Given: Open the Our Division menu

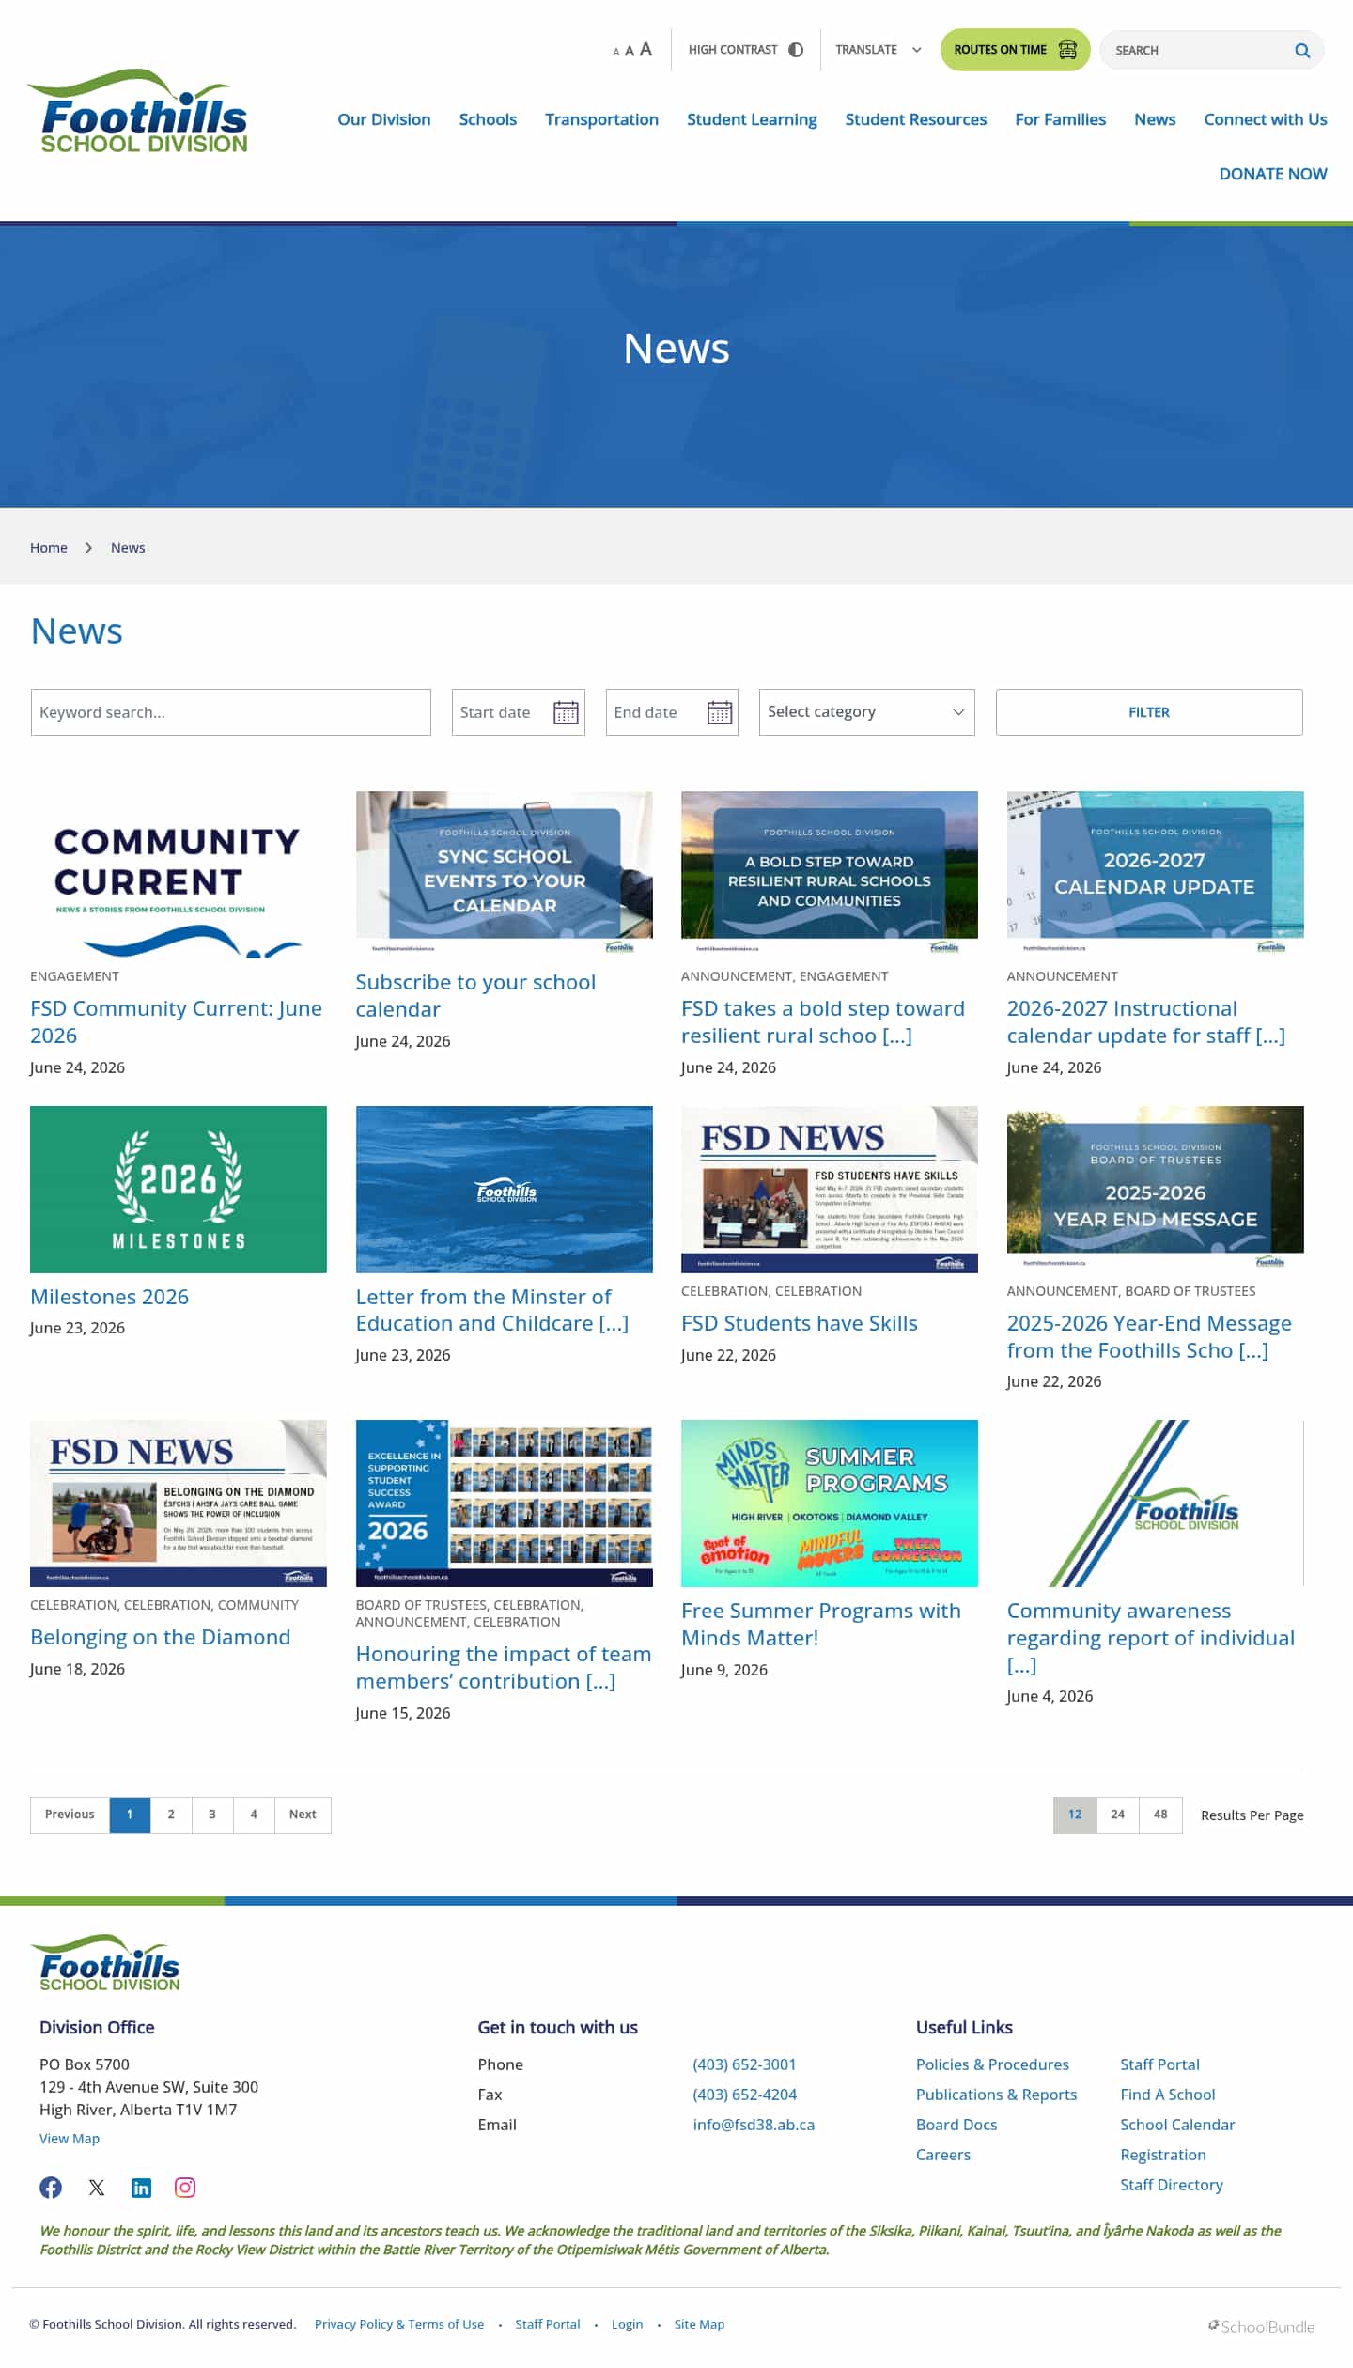Looking at the screenshot, I should (x=384, y=119).
